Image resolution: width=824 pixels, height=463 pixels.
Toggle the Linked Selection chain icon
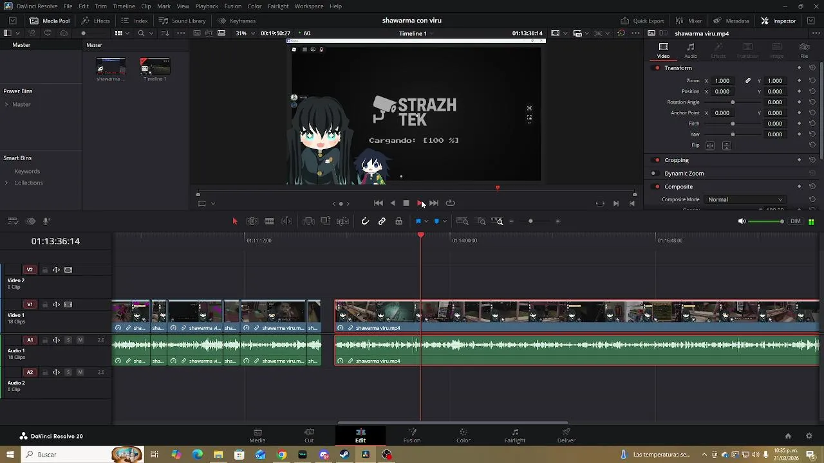[382, 221]
